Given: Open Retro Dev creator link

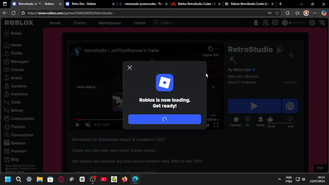Looking at the screenshot, I should [x=242, y=69].
